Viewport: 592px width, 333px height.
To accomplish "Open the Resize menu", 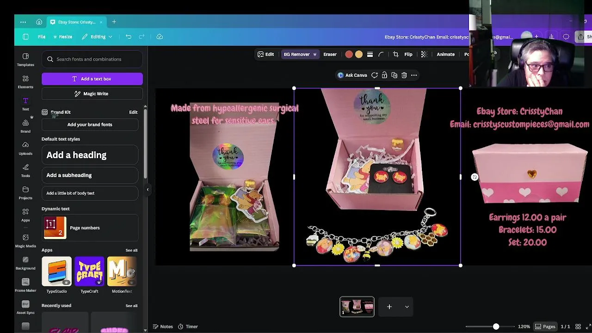I will click(x=62, y=37).
